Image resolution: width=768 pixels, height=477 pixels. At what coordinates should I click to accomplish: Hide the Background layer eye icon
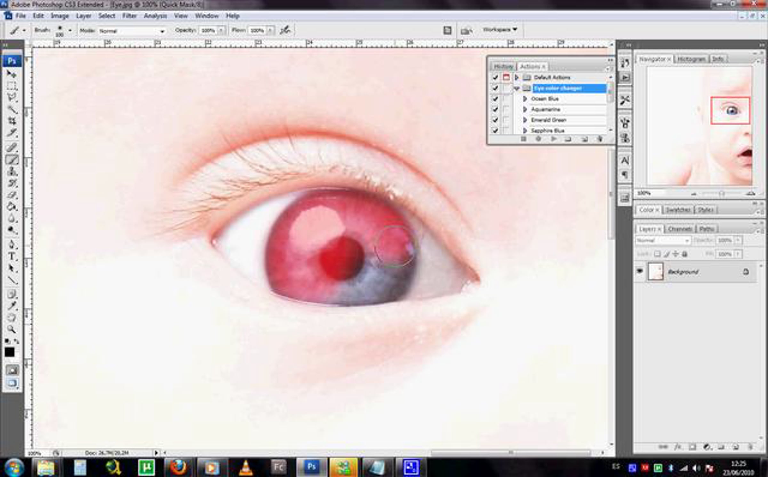[x=640, y=271]
